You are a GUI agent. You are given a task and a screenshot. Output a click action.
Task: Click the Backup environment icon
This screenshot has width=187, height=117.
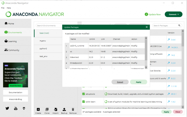(64, 109)
